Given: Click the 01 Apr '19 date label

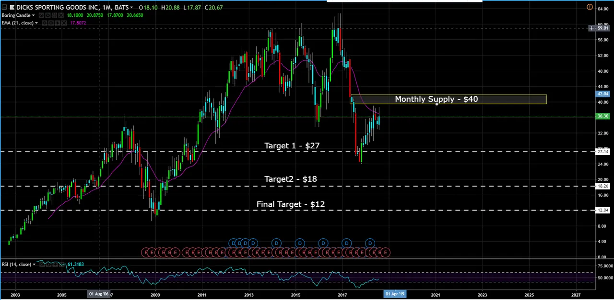Looking at the screenshot, I should (x=395, y=294).
